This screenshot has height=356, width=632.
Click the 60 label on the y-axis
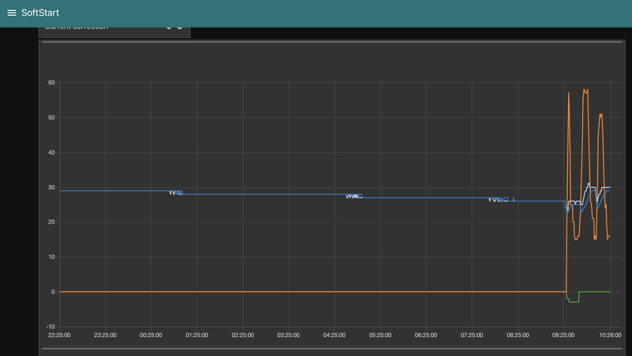pos(51,83)
